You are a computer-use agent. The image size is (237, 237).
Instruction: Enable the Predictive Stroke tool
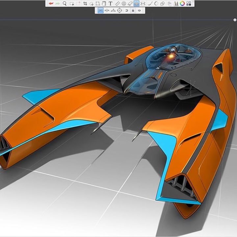coord(156,4)
